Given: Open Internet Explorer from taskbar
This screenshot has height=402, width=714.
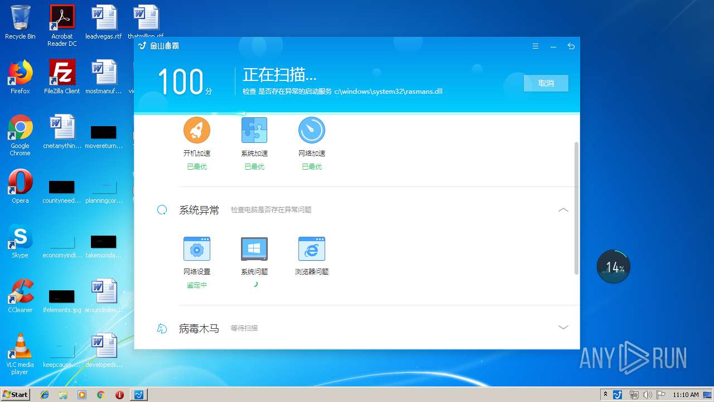Looking at the screenshot, I should (45, 395).
